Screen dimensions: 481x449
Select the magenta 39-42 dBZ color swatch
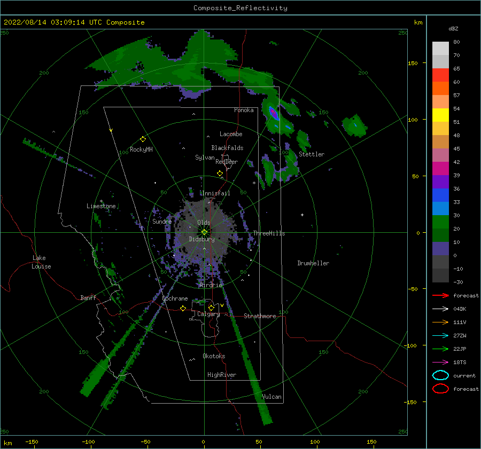click(x=440, y=169)
